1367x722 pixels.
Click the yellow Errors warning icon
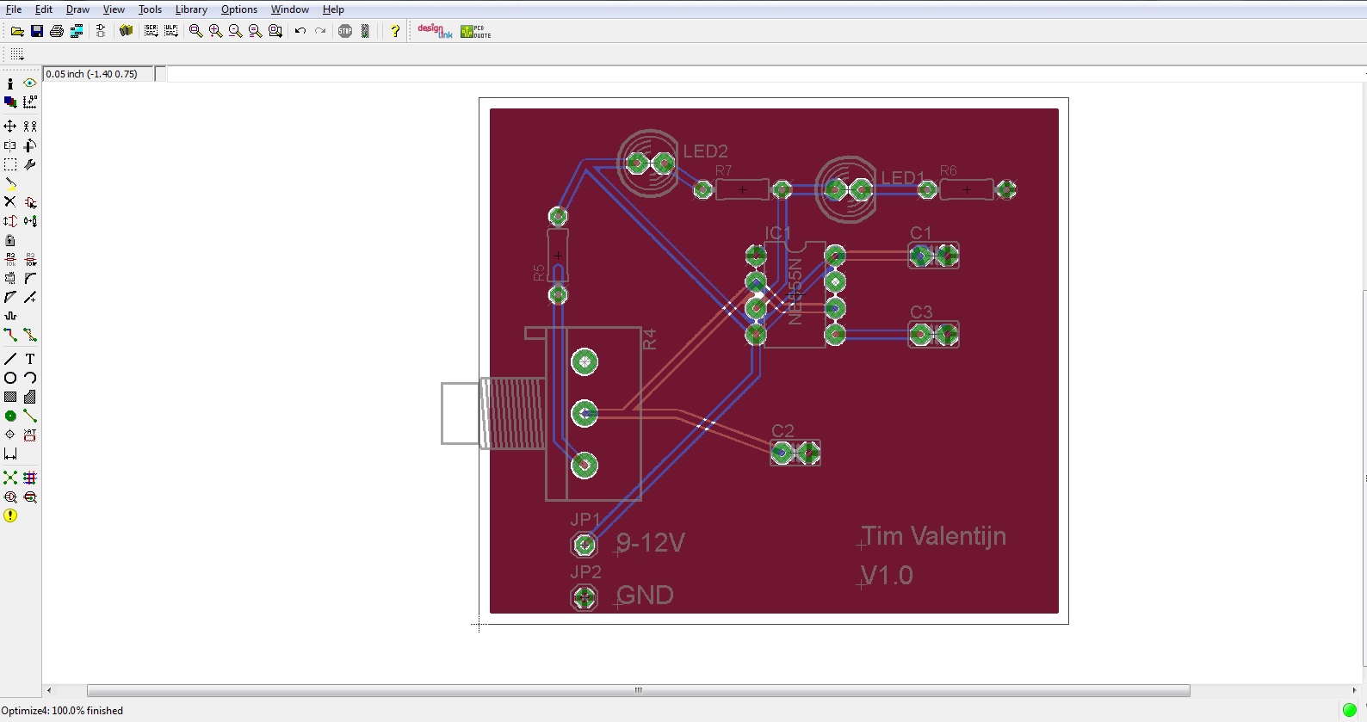(x=10, y=515)
